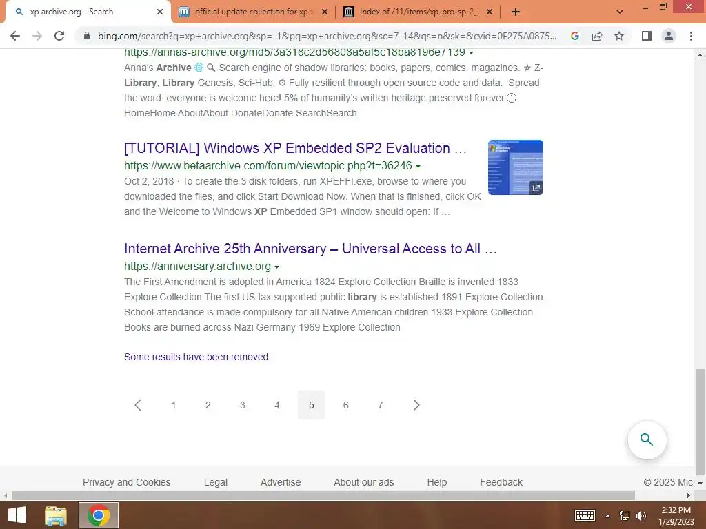Click the enlarge icon on result thumbnail
This screenshot has width=706, height=529.
click(x=536, y=188)
